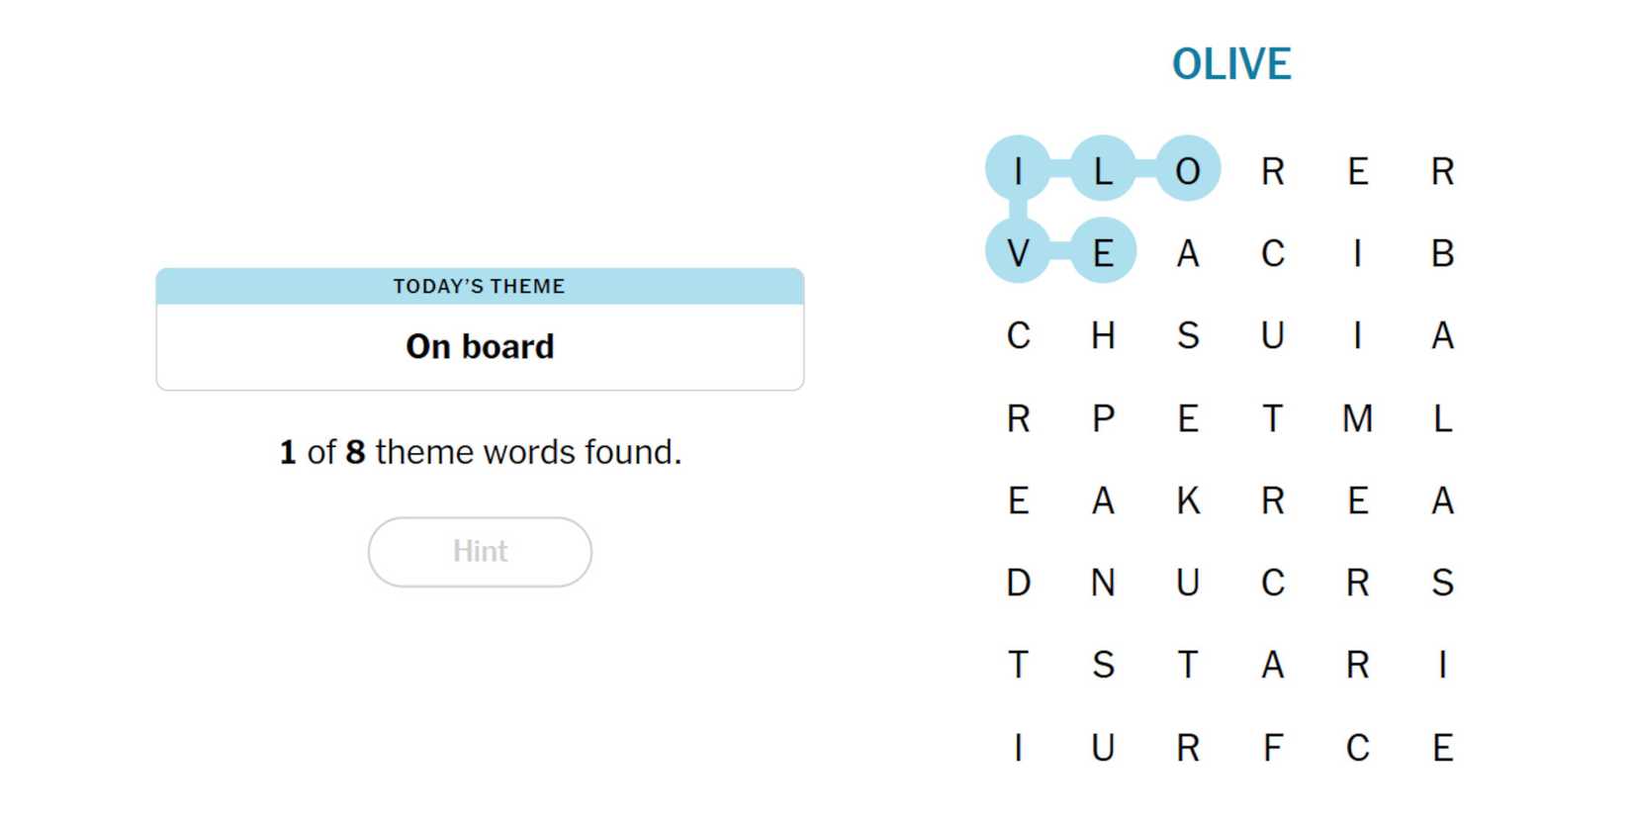This screenshot has height=816, width=1632.
Task: Select the letter M tile
Action: point(1357,418)
